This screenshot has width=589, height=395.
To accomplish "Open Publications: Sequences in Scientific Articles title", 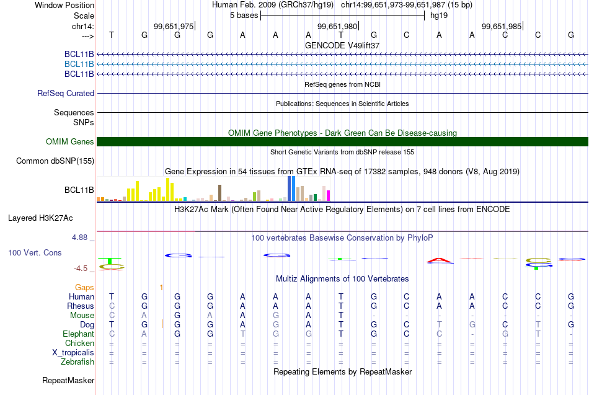I will (342, 104).
